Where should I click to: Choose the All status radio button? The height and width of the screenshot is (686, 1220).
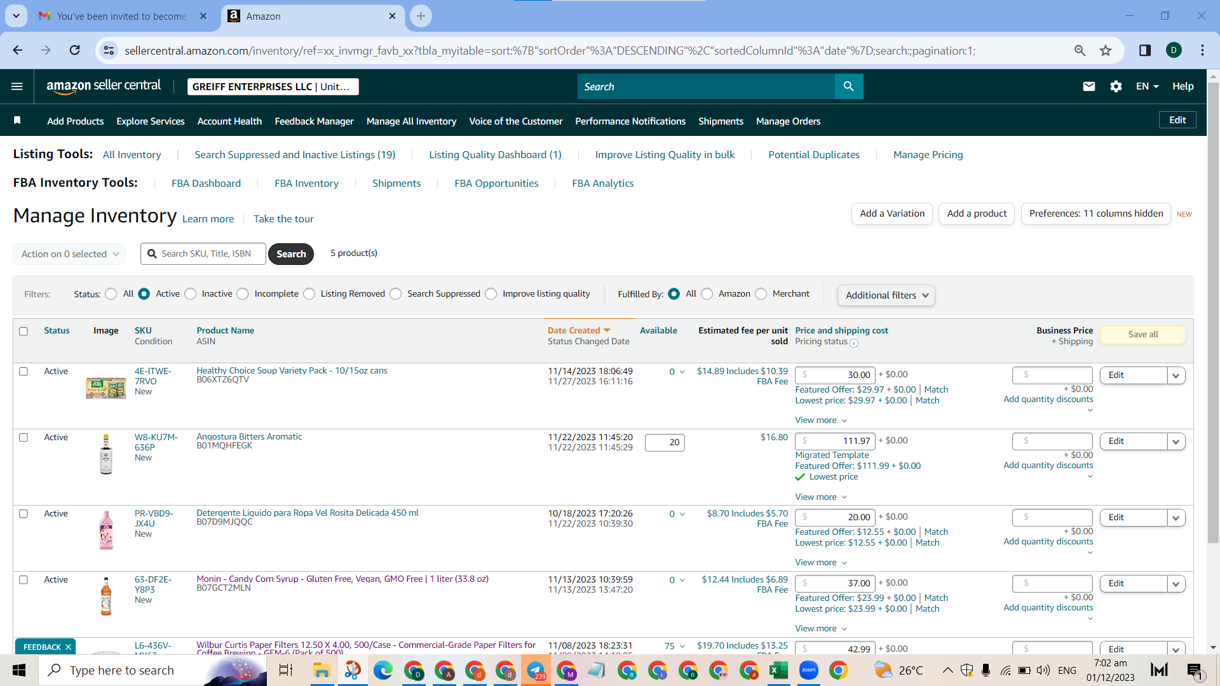(x=111, y=293)
